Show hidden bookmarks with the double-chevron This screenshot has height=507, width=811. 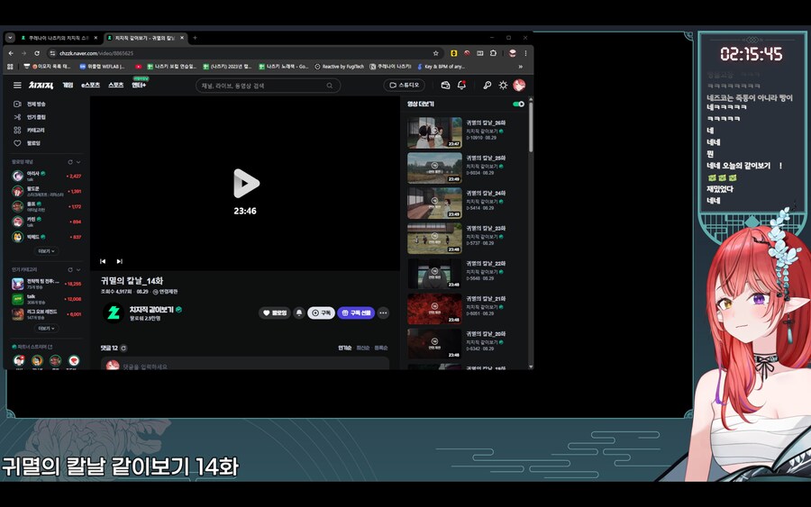click(520, 67)
